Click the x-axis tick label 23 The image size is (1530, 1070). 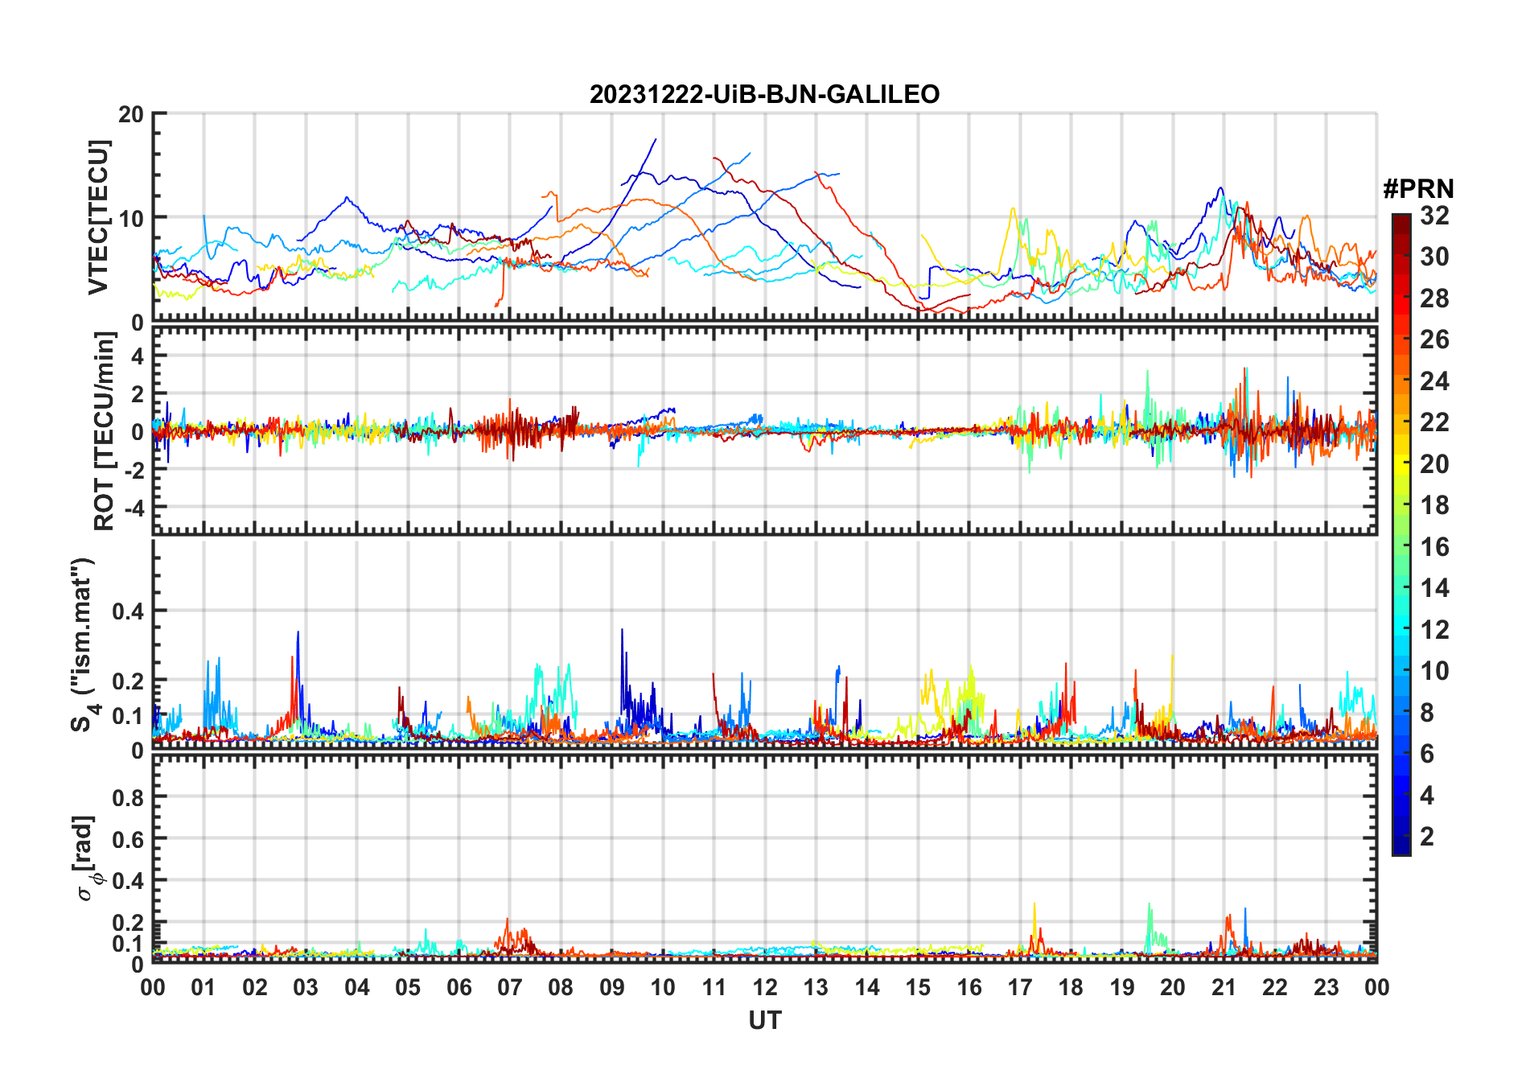tap(1326, 987)
